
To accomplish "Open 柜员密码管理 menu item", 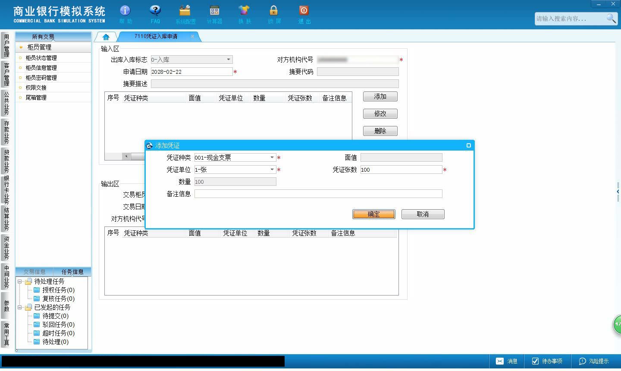I will [53, 78].
